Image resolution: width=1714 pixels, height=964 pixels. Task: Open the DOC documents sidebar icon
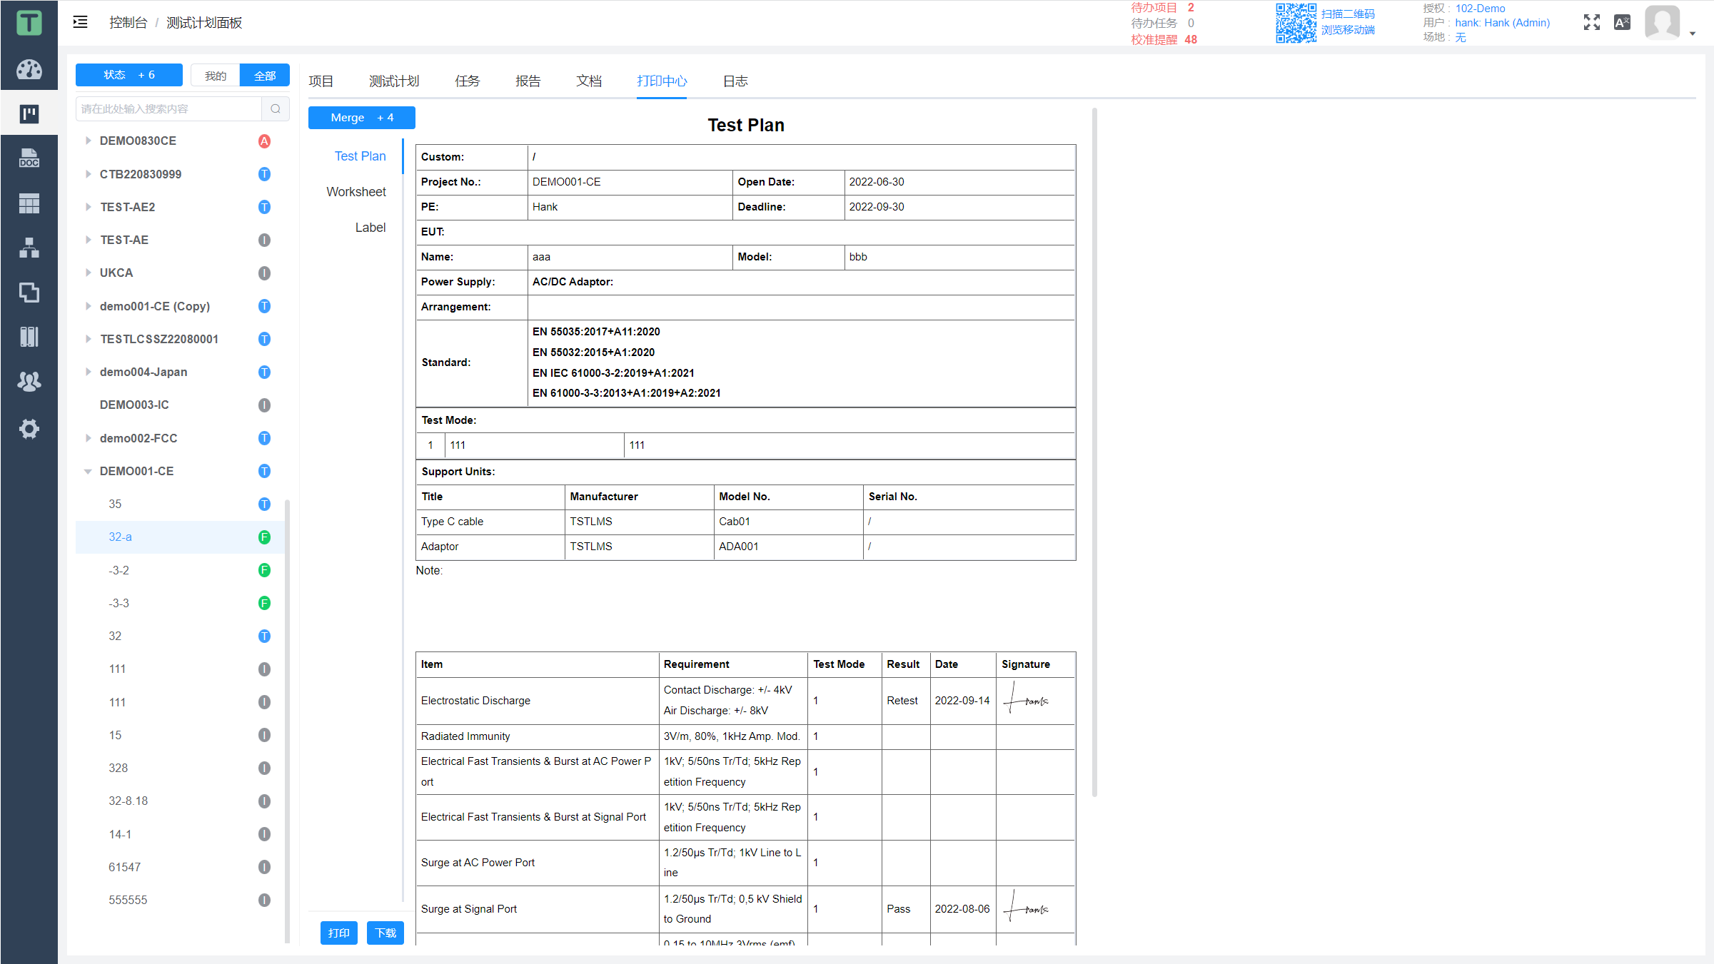pyautogui.click(x=29, y=158)
